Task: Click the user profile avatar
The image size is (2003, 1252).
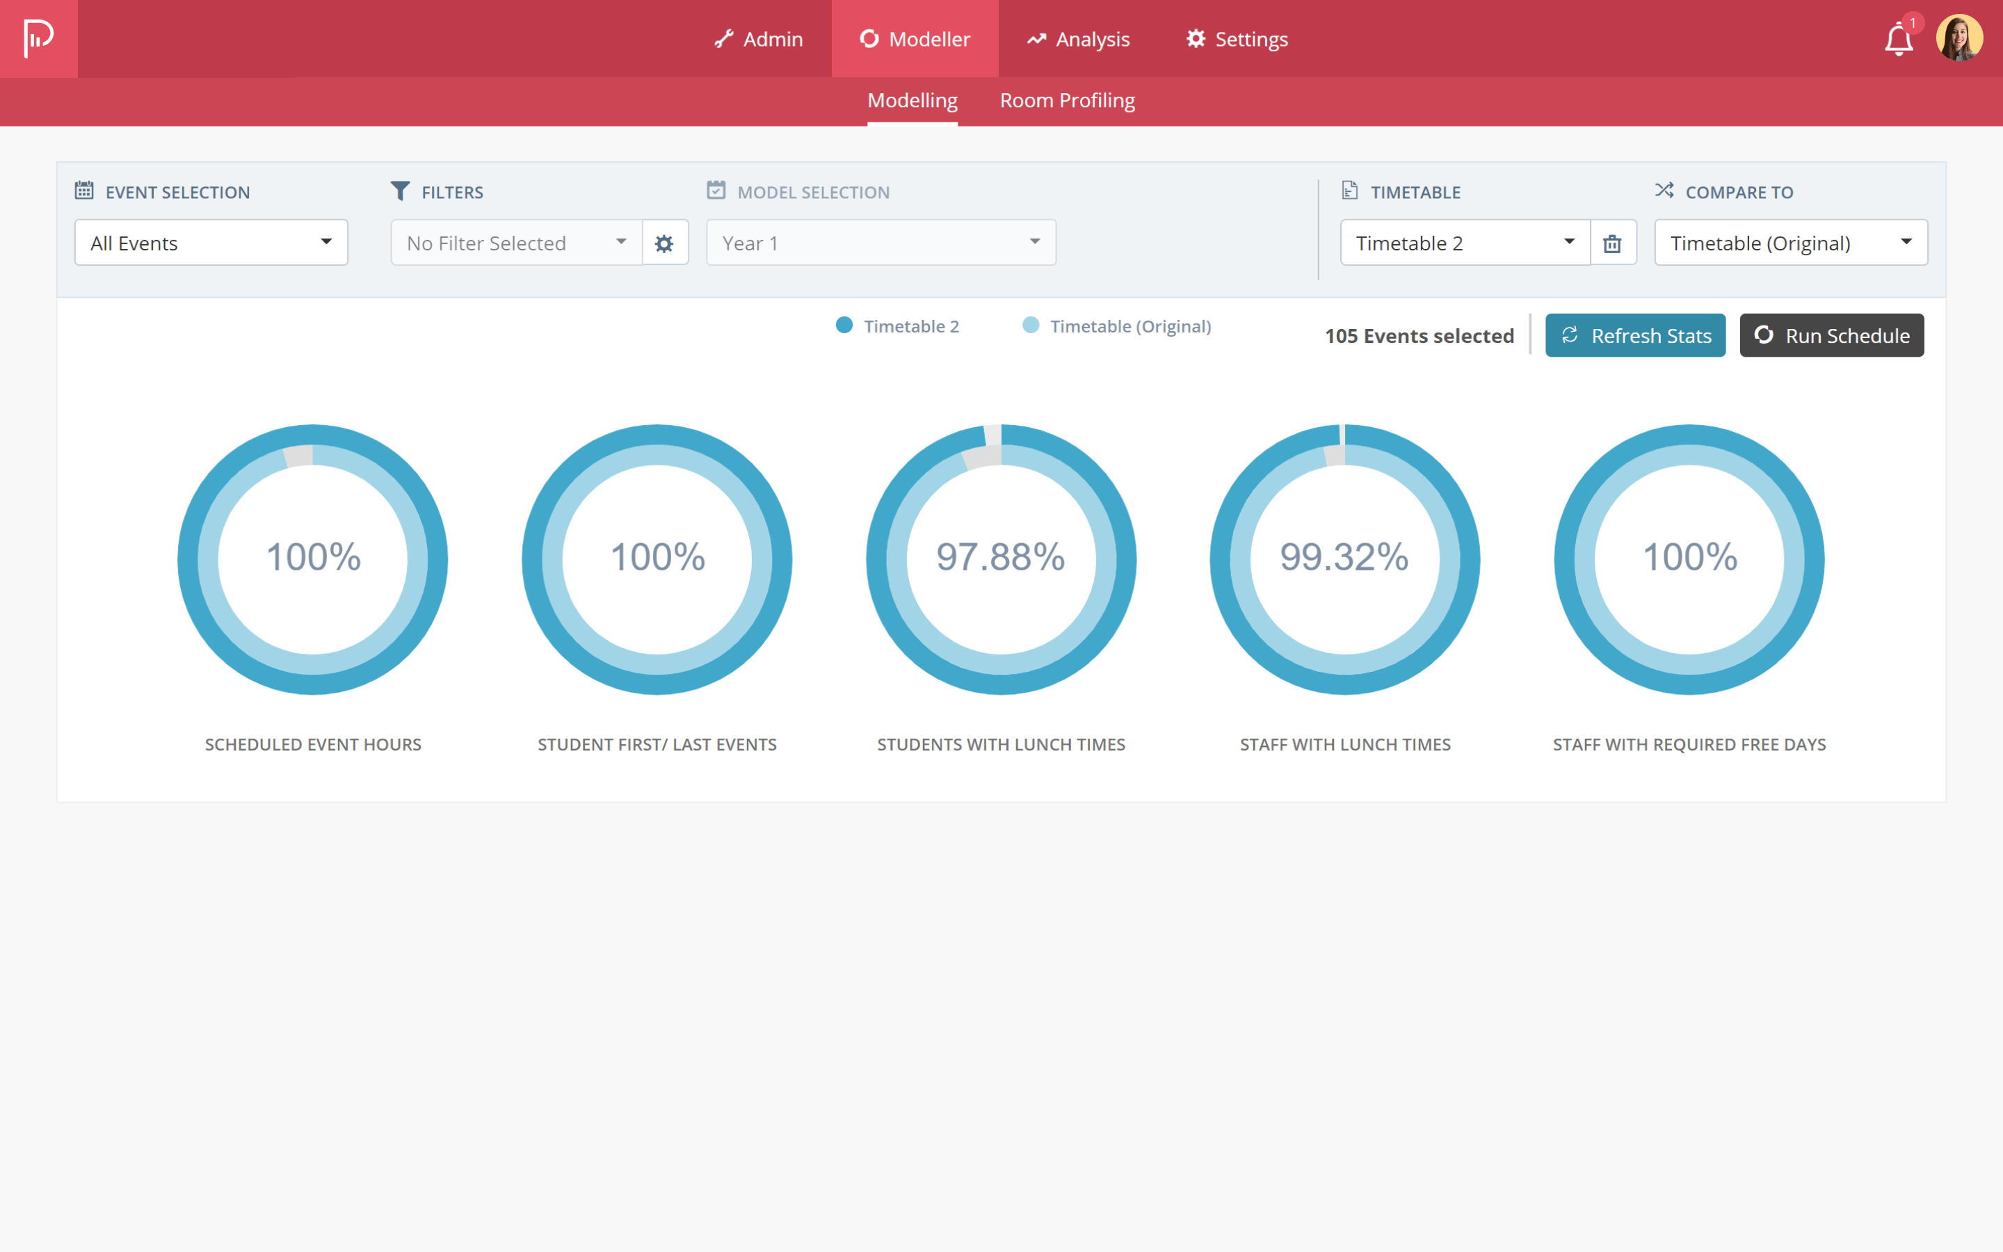Action: click(x=1958, y=38)
